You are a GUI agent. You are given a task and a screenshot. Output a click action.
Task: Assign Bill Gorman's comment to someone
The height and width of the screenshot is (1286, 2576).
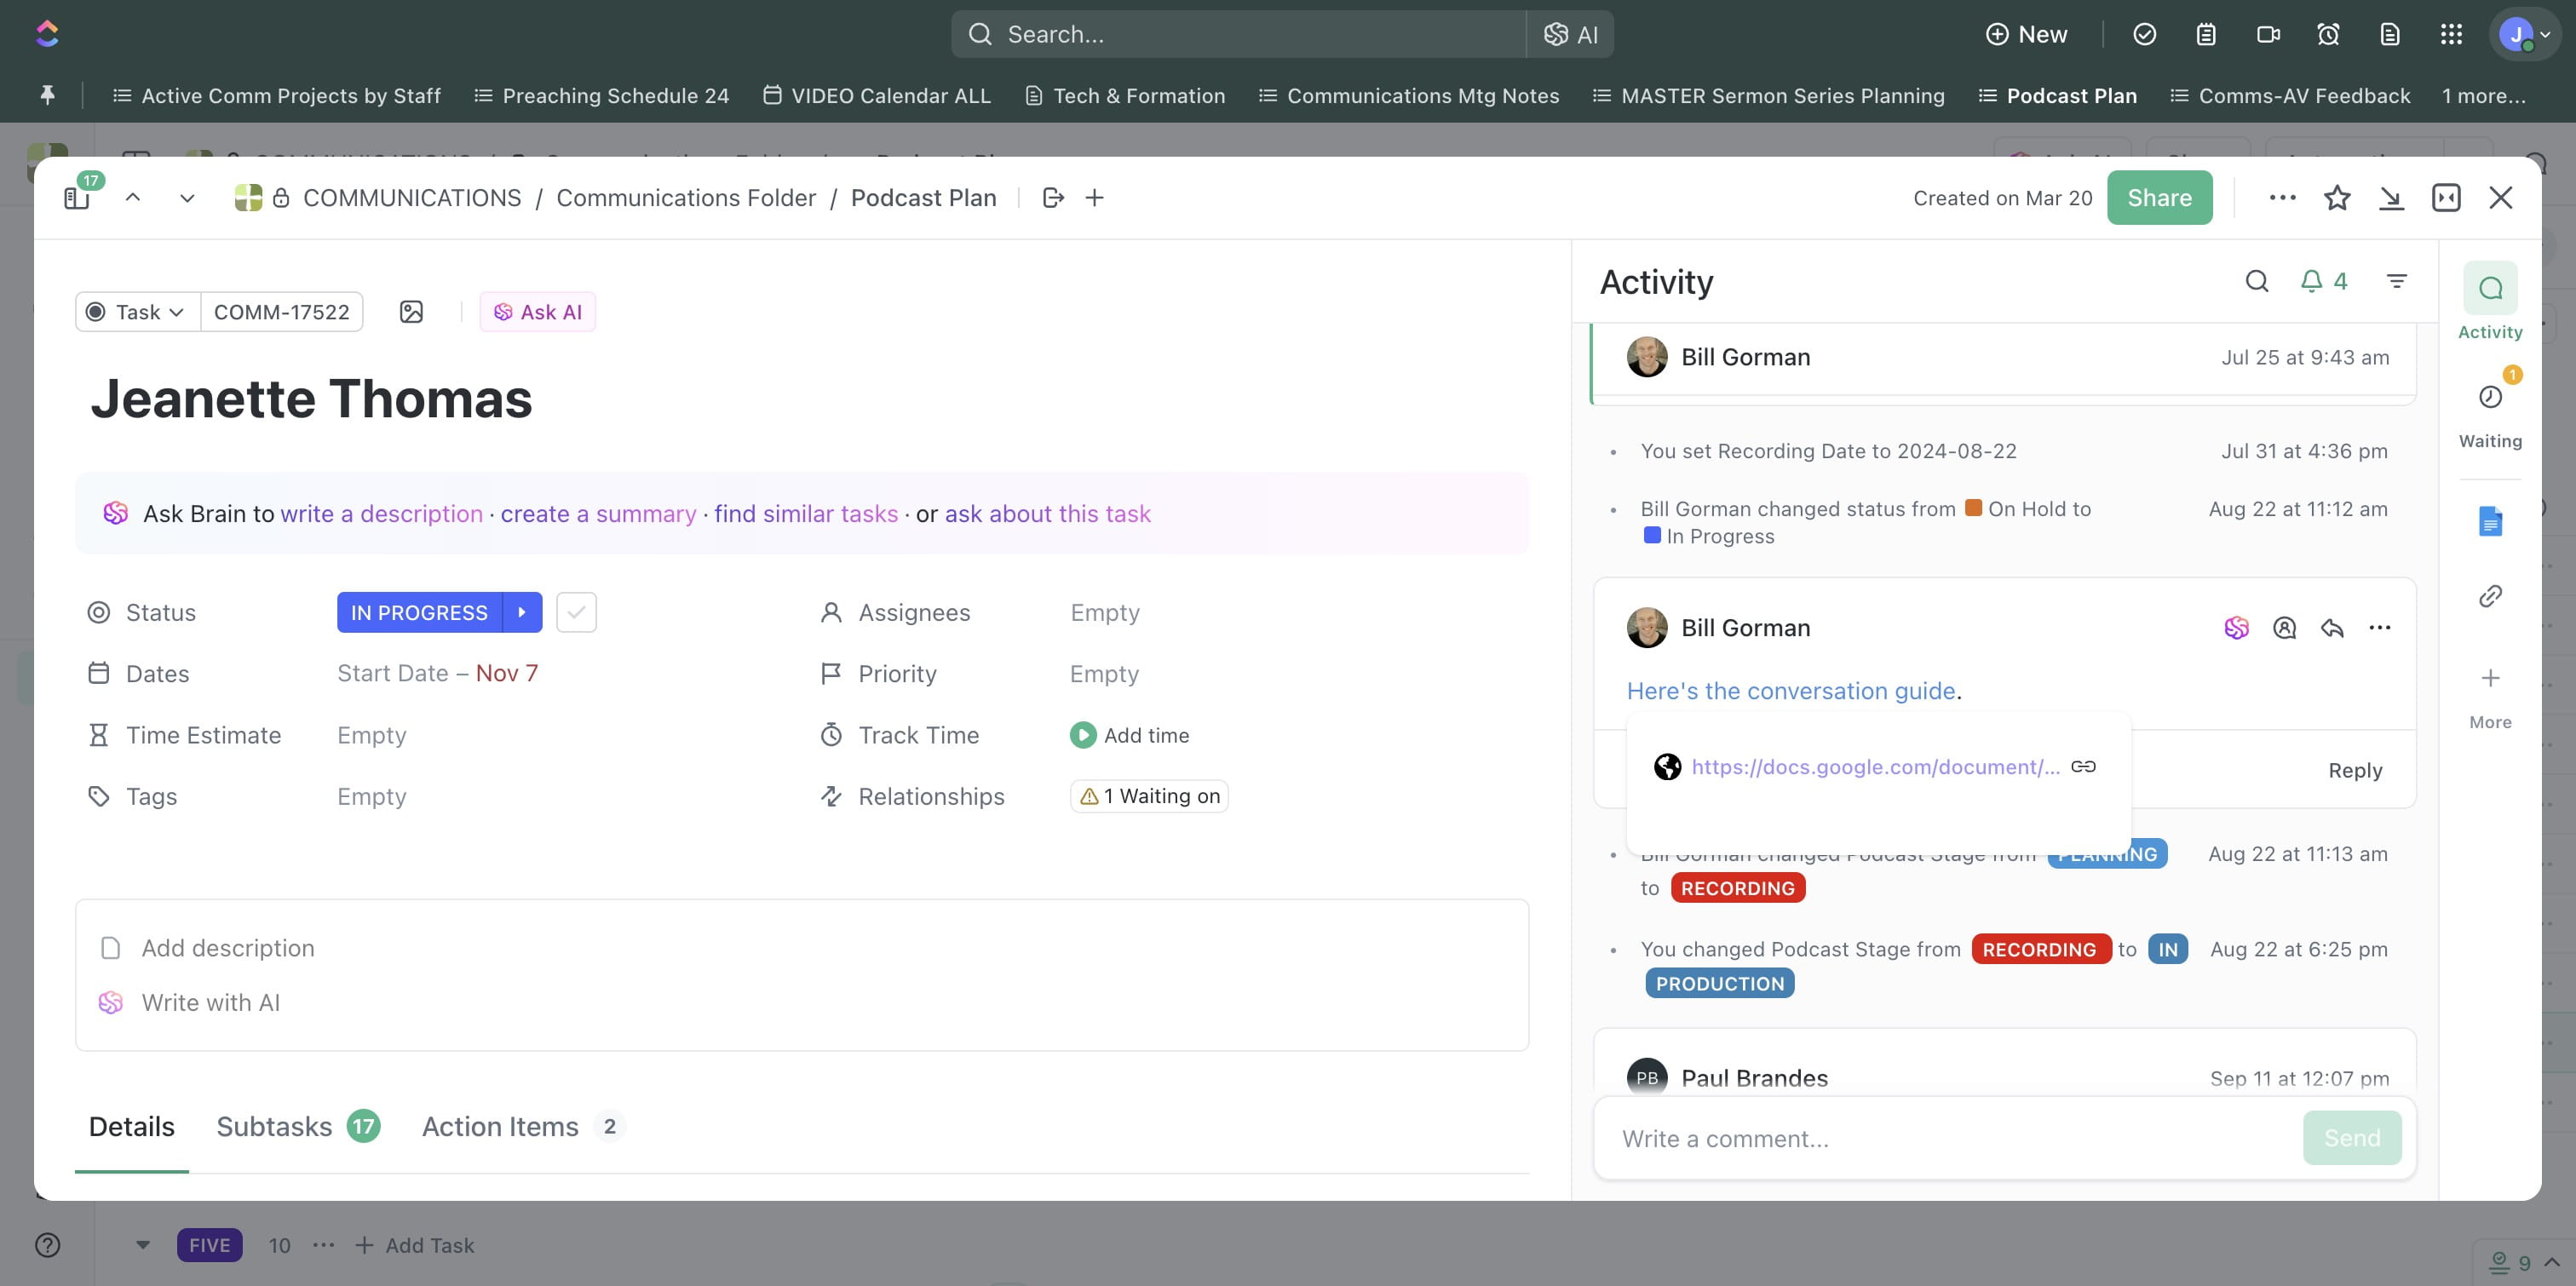pyautogui.click(x=2284, y=628)
